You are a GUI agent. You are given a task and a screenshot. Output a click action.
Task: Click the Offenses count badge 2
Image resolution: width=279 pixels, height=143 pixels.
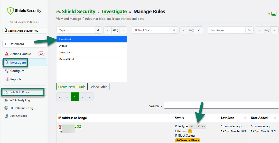[x=190, y=131]
